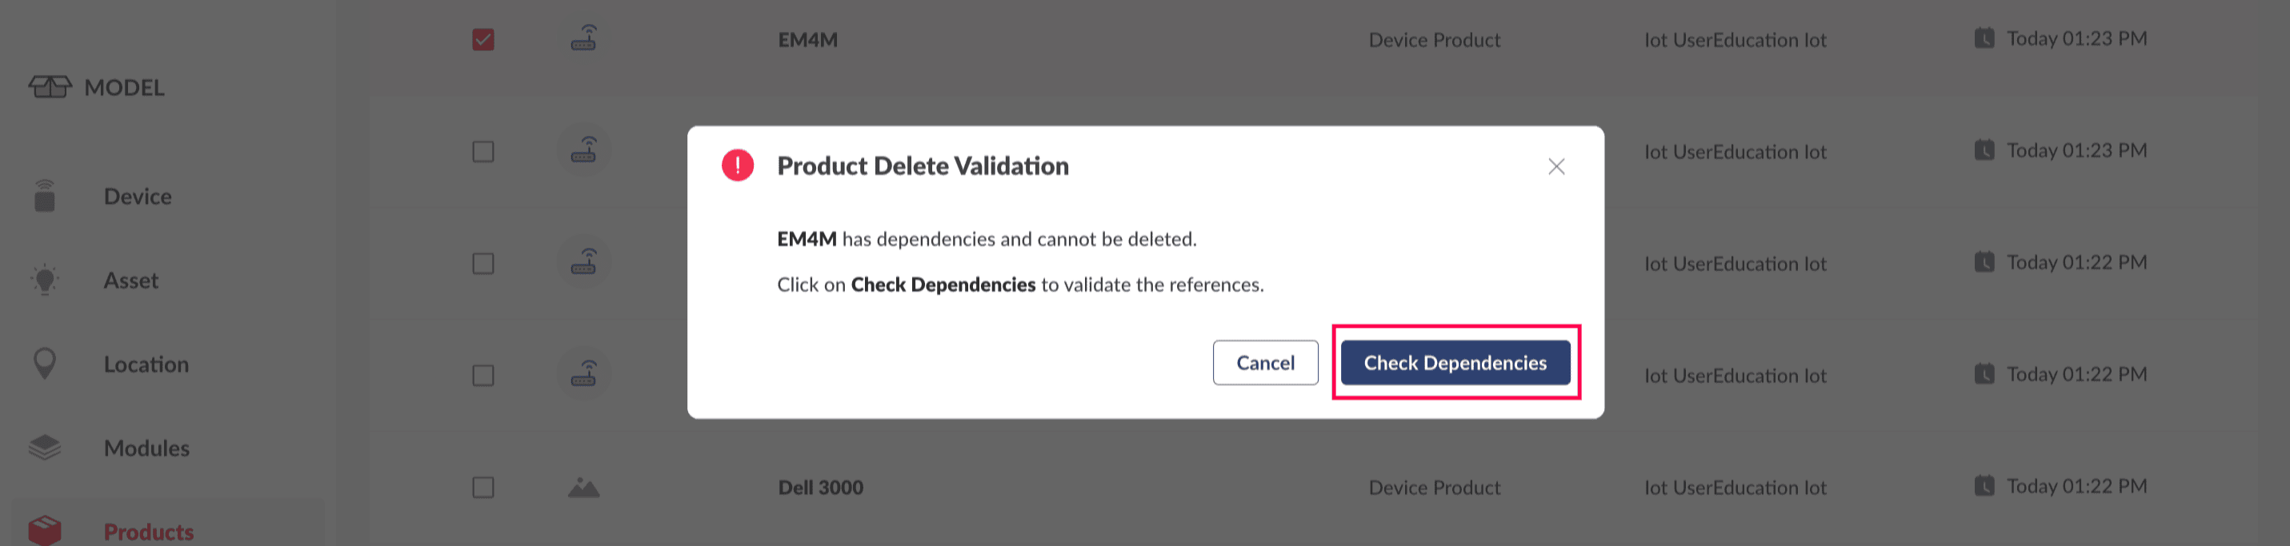Cancel the Product Delete Validation dialog
This screenshot has width=2290, height=546.
(x=1264, y=362)
